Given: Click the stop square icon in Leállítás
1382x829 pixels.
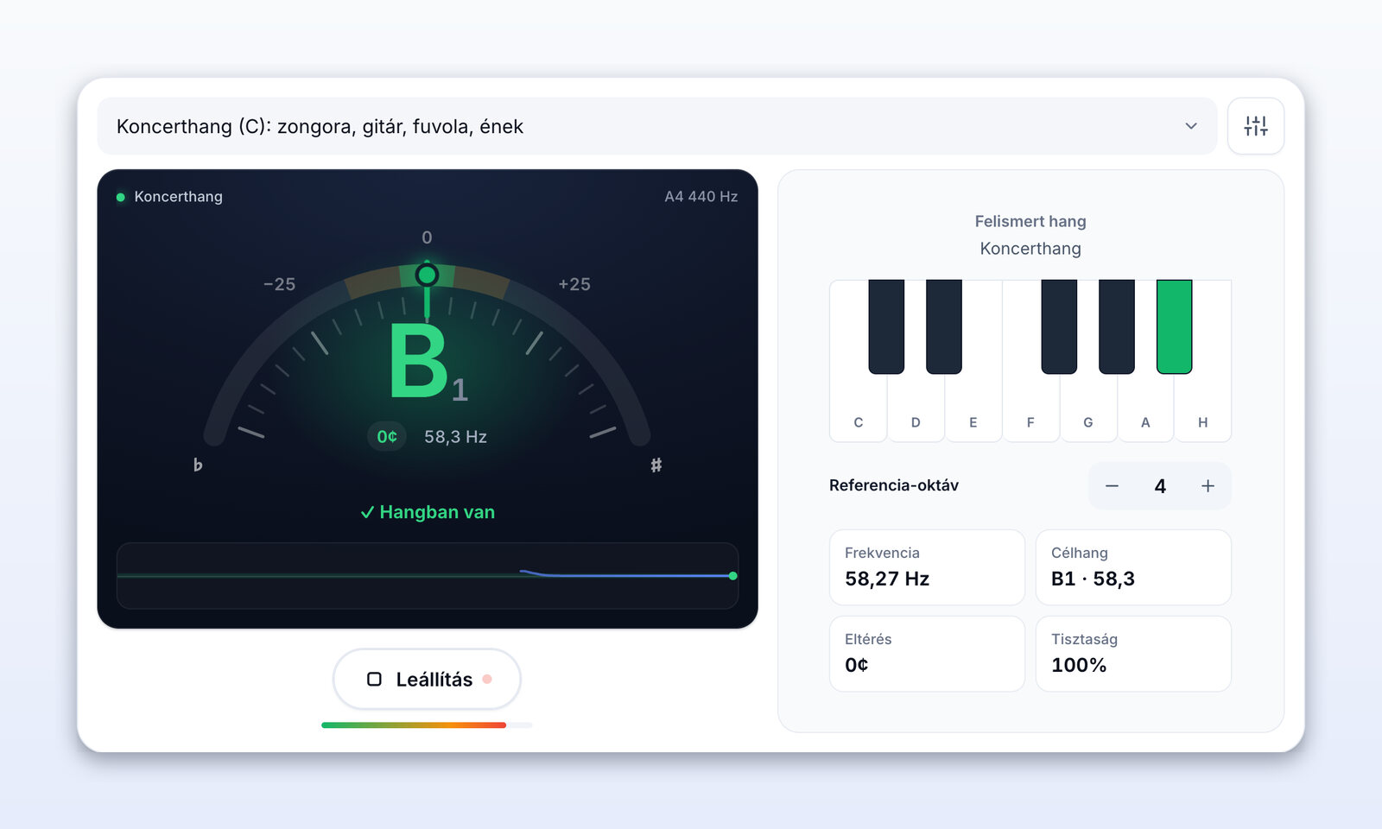Looking at the screenshot, I should point(374,679).
